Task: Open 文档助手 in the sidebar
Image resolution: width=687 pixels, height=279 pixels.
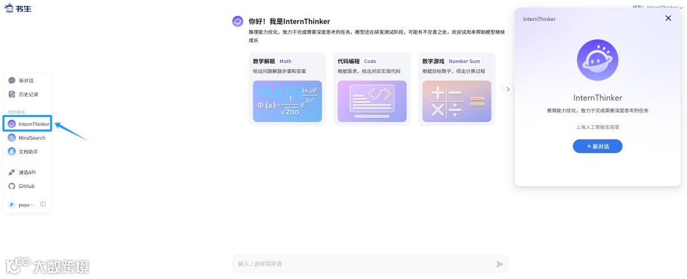Action: [x=23, y=151]
